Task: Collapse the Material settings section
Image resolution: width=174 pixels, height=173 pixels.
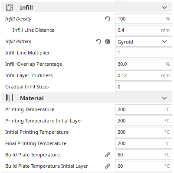Action: (164, 98)
